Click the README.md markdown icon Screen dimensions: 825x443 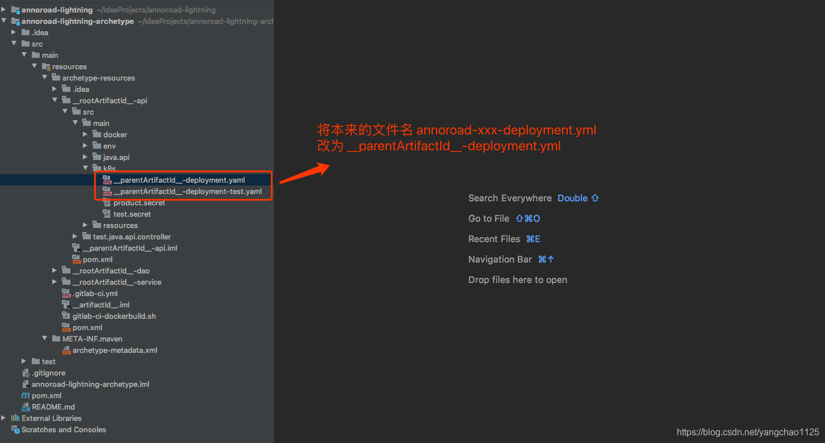coord(26,407)
